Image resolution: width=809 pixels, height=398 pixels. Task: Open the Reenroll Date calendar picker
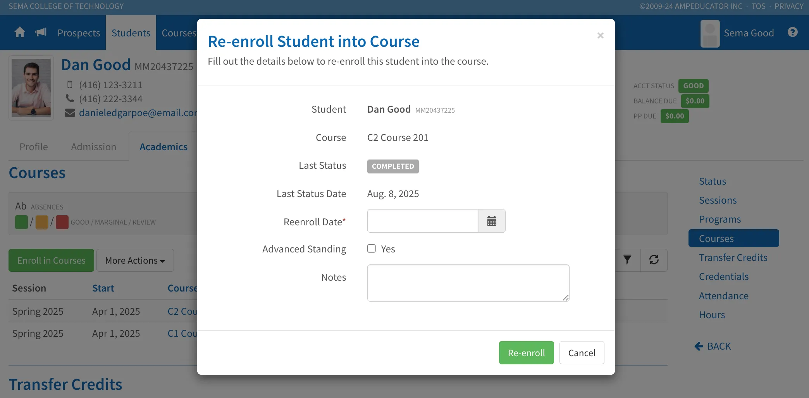coord(492,221)
